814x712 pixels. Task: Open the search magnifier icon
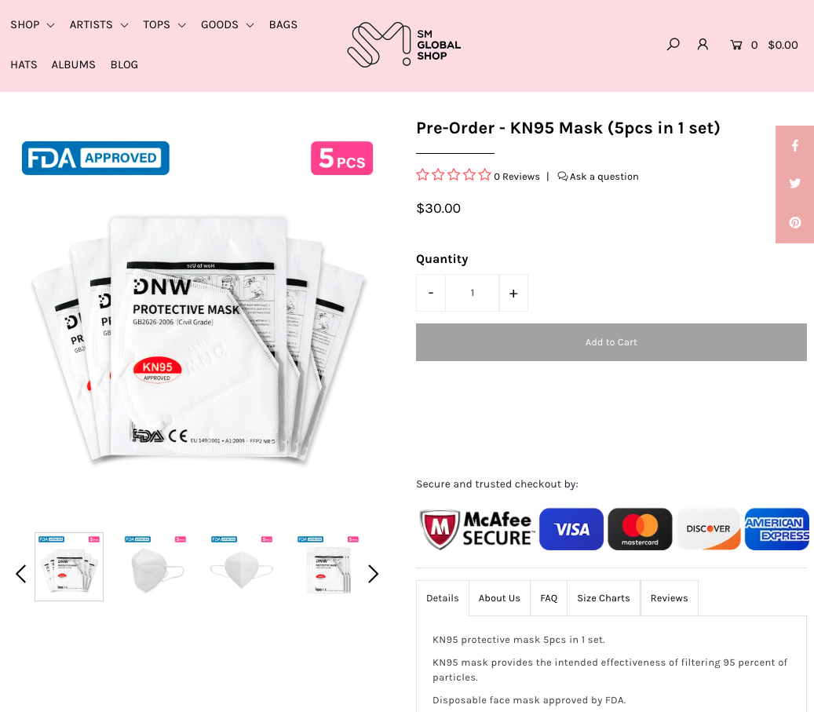(x=673, y=45)
